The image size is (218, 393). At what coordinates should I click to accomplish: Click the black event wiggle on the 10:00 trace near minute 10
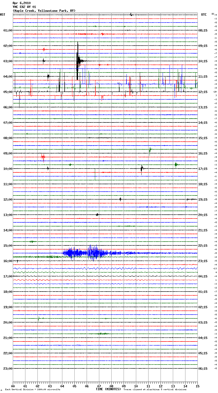pos(142,169)
